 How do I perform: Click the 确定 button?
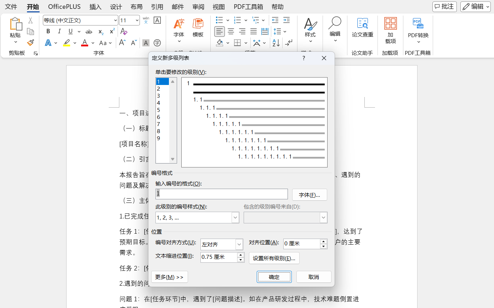point(274,277)
